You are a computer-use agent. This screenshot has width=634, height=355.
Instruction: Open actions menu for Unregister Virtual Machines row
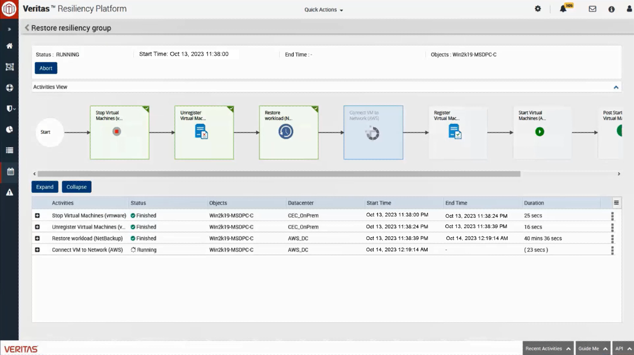point(612,227)
